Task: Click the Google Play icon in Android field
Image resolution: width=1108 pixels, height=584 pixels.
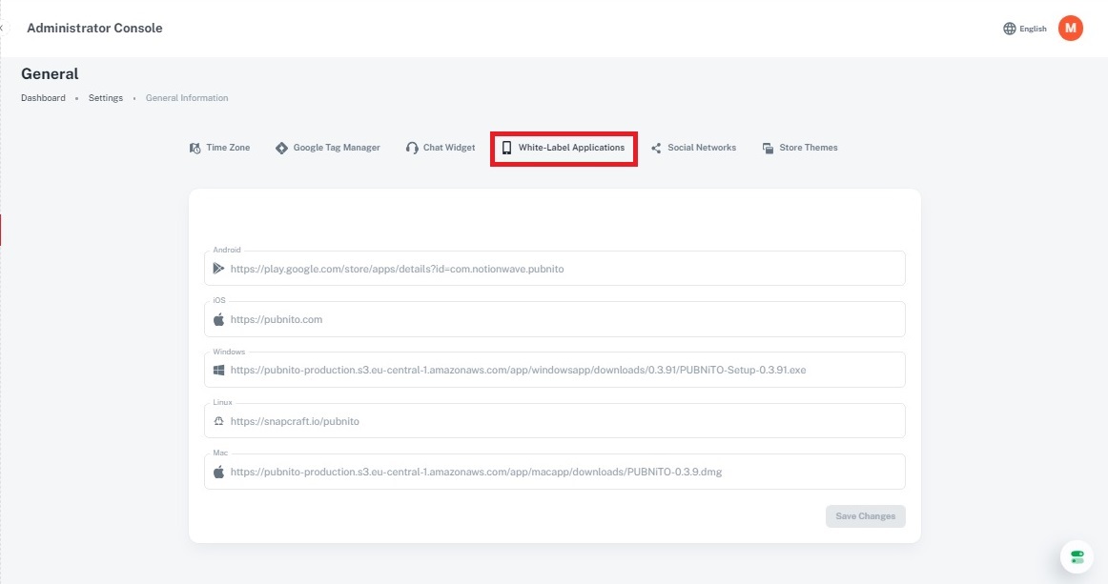Action: pyautogui.click(x=218, y=269)
